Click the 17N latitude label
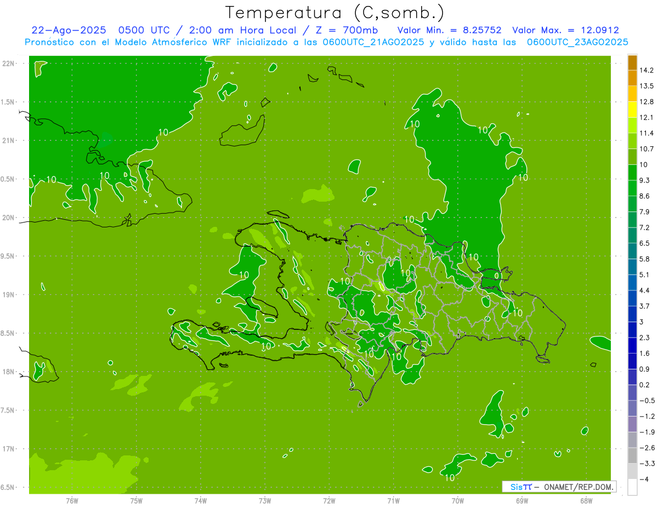Image resolution: width=658 pixels, height=508 pixels. [x=8, y=449]
